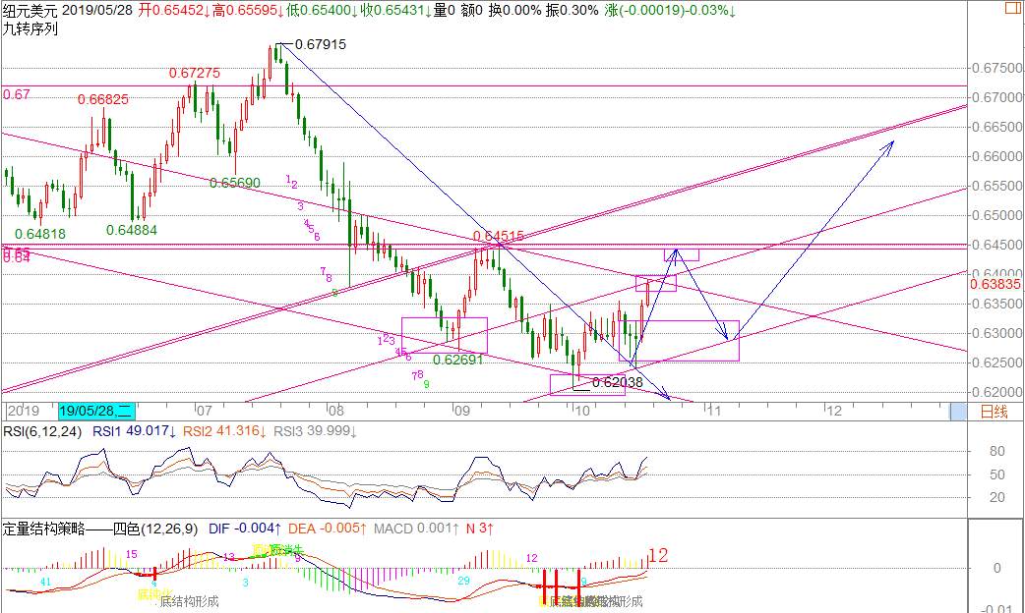Screen dimensions: 1025x613
Task: Click the 0.67500 price axis label
Action: click(x=995, y=68)
